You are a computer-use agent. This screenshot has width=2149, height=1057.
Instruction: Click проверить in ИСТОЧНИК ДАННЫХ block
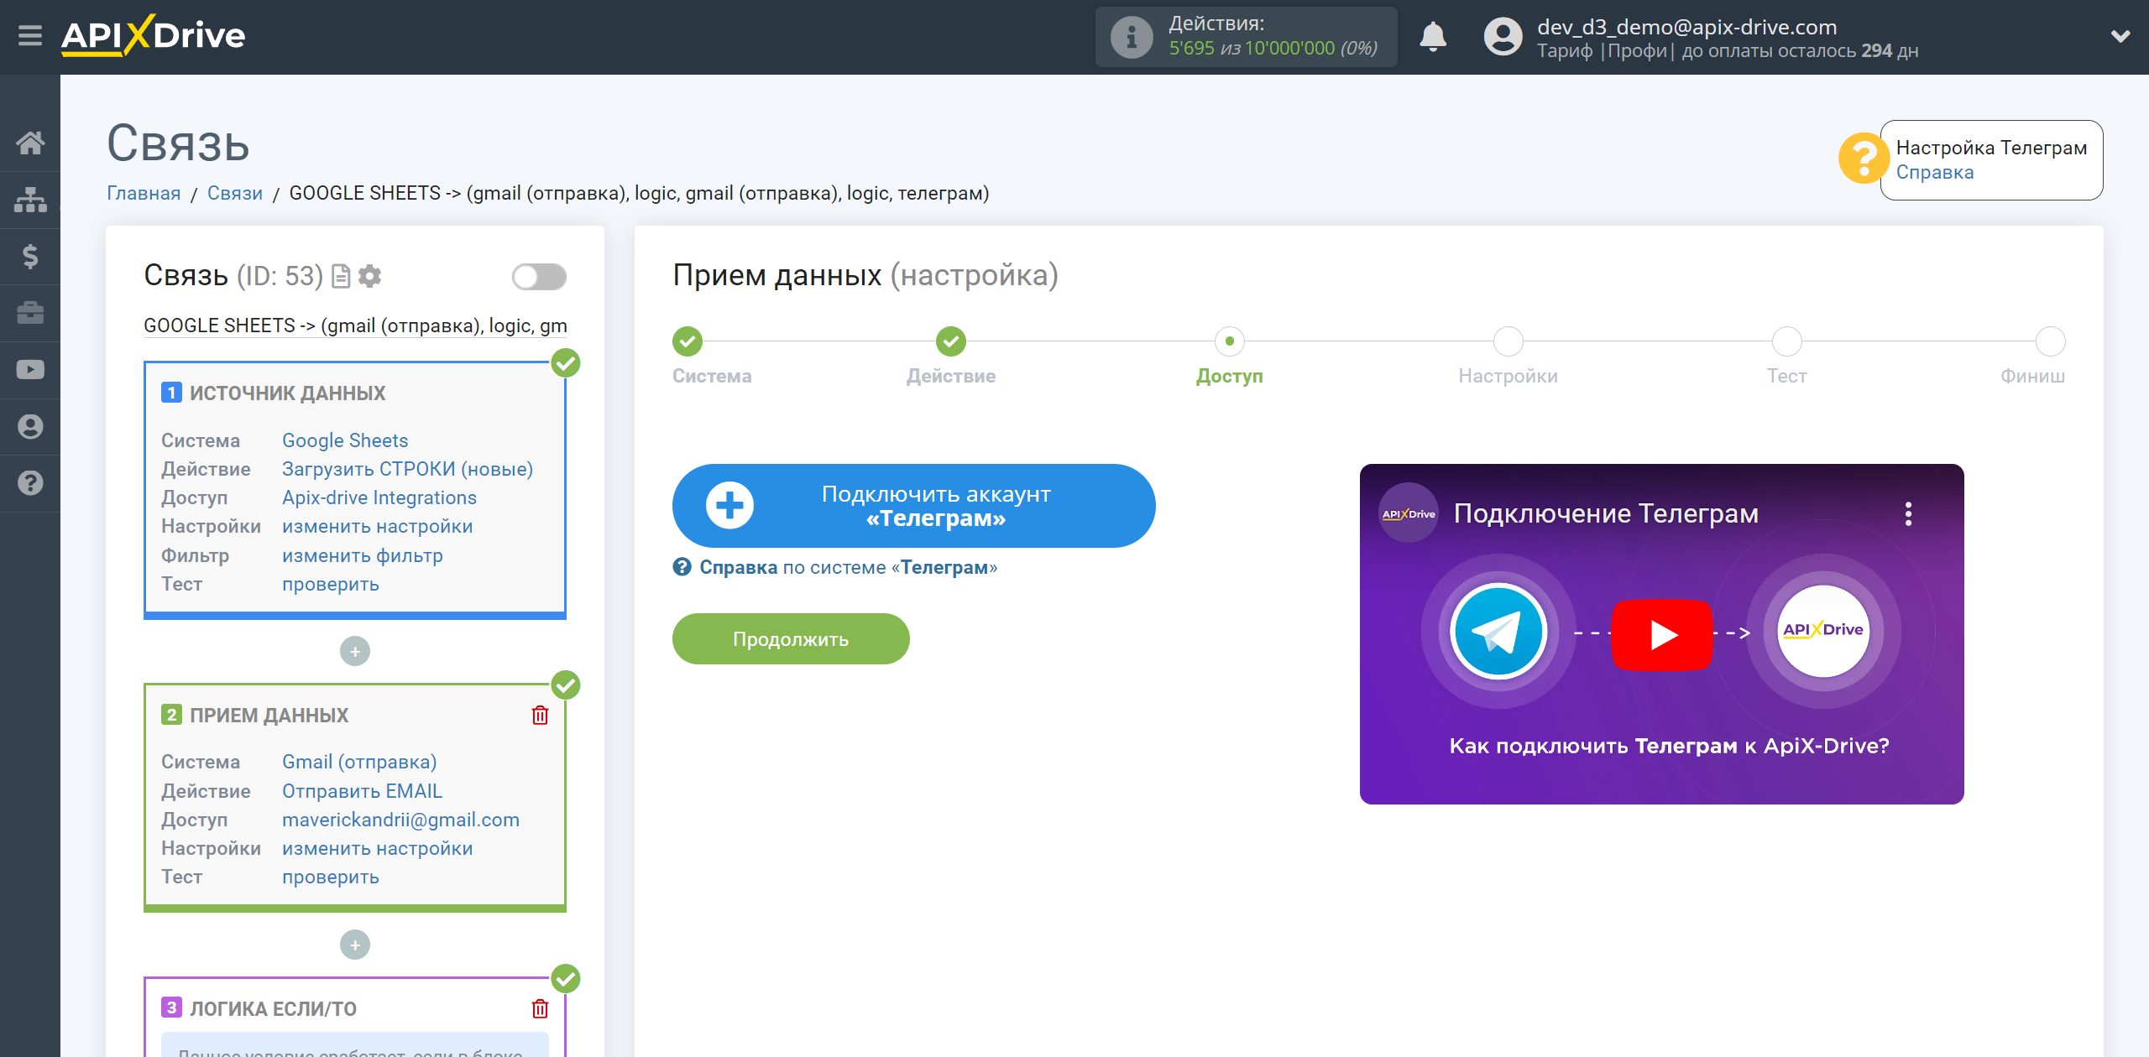pos(330,584)
